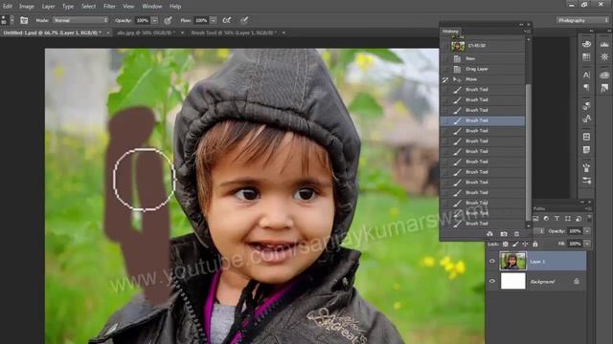Open the Styles panel icon in dock
The height and width of the screenshot is (344, 613).
pos(604,88)
